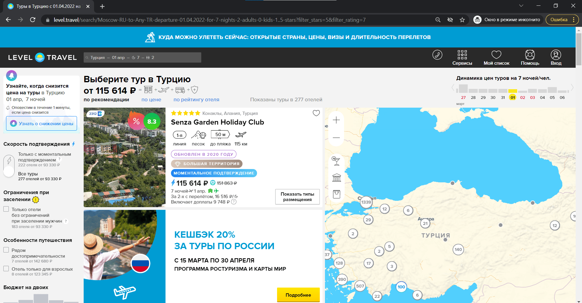
Task: Click the Level Travel sun logo
Action: click(x=40, y=57)
